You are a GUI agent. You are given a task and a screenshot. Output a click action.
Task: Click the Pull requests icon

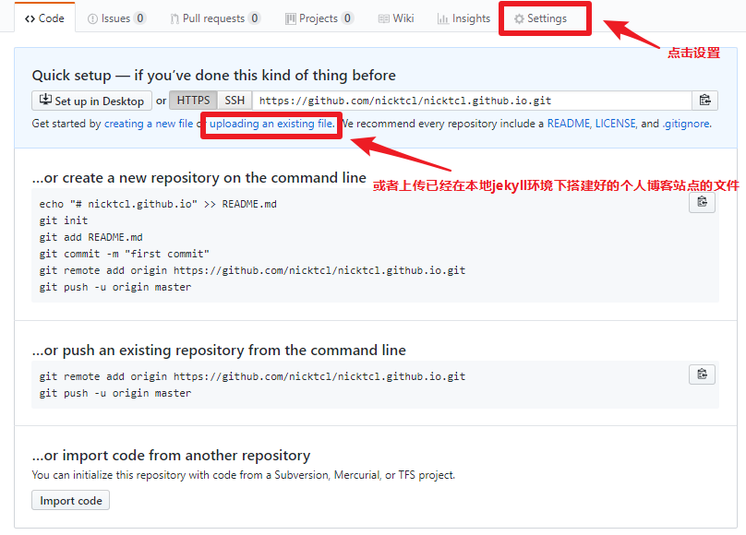click(x=174, y=18)
